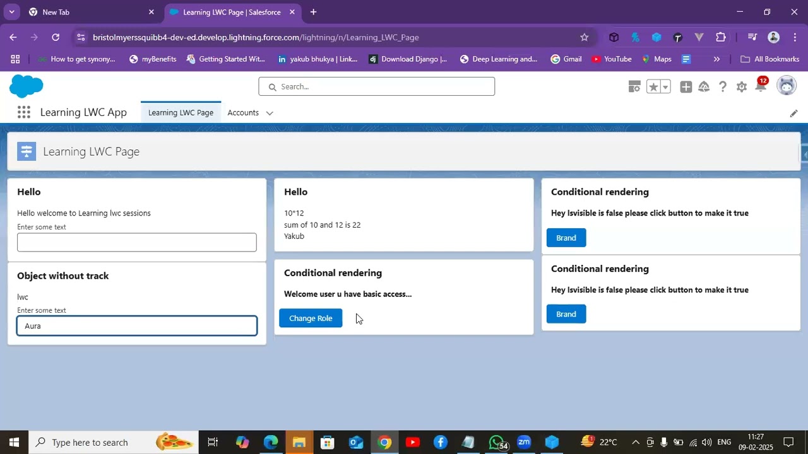808x454 pixels.
Task: Open Microsoft Edge from taskbar
Action: (271, 442)
